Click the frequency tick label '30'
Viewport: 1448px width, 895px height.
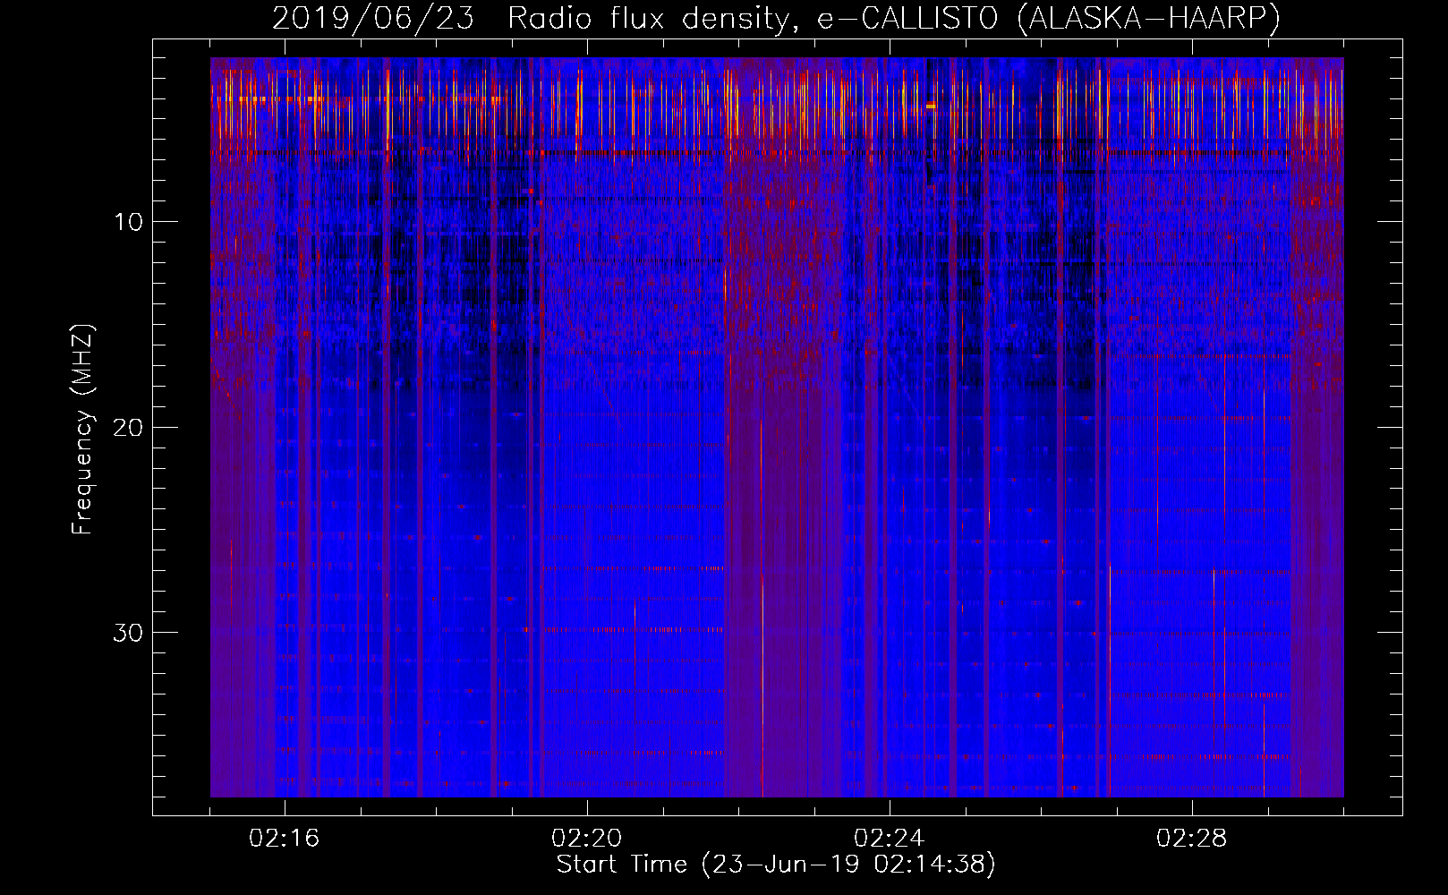pos(129,633)
